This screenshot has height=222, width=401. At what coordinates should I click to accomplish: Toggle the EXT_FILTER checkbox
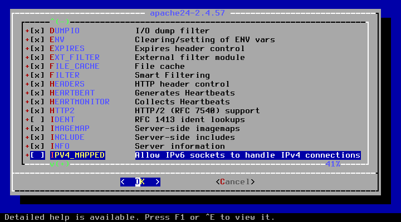coord(37,58)
